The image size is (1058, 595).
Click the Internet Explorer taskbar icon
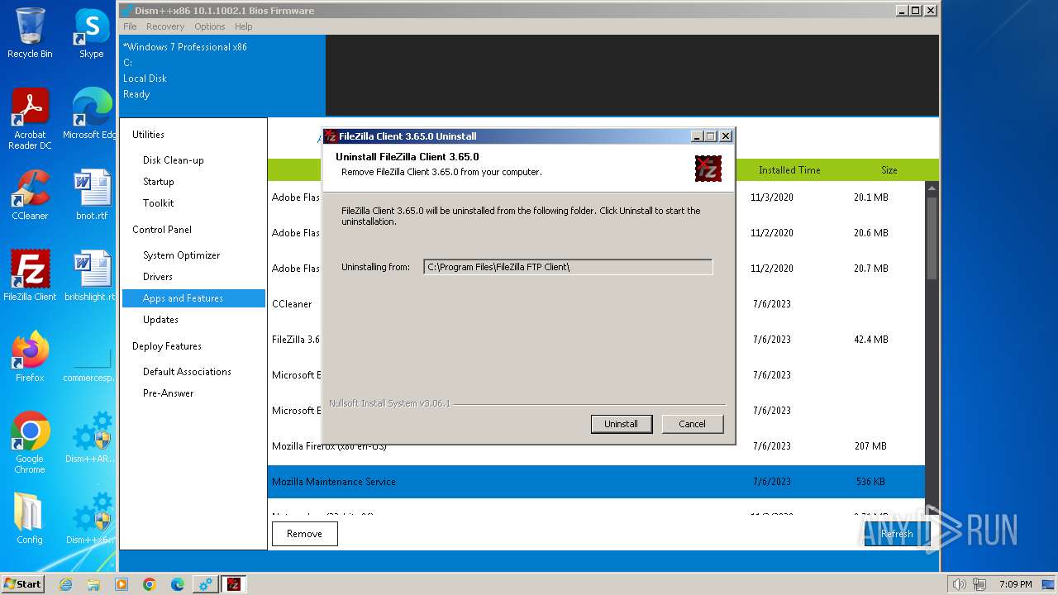pyautogui.click(x=65, y=584)
